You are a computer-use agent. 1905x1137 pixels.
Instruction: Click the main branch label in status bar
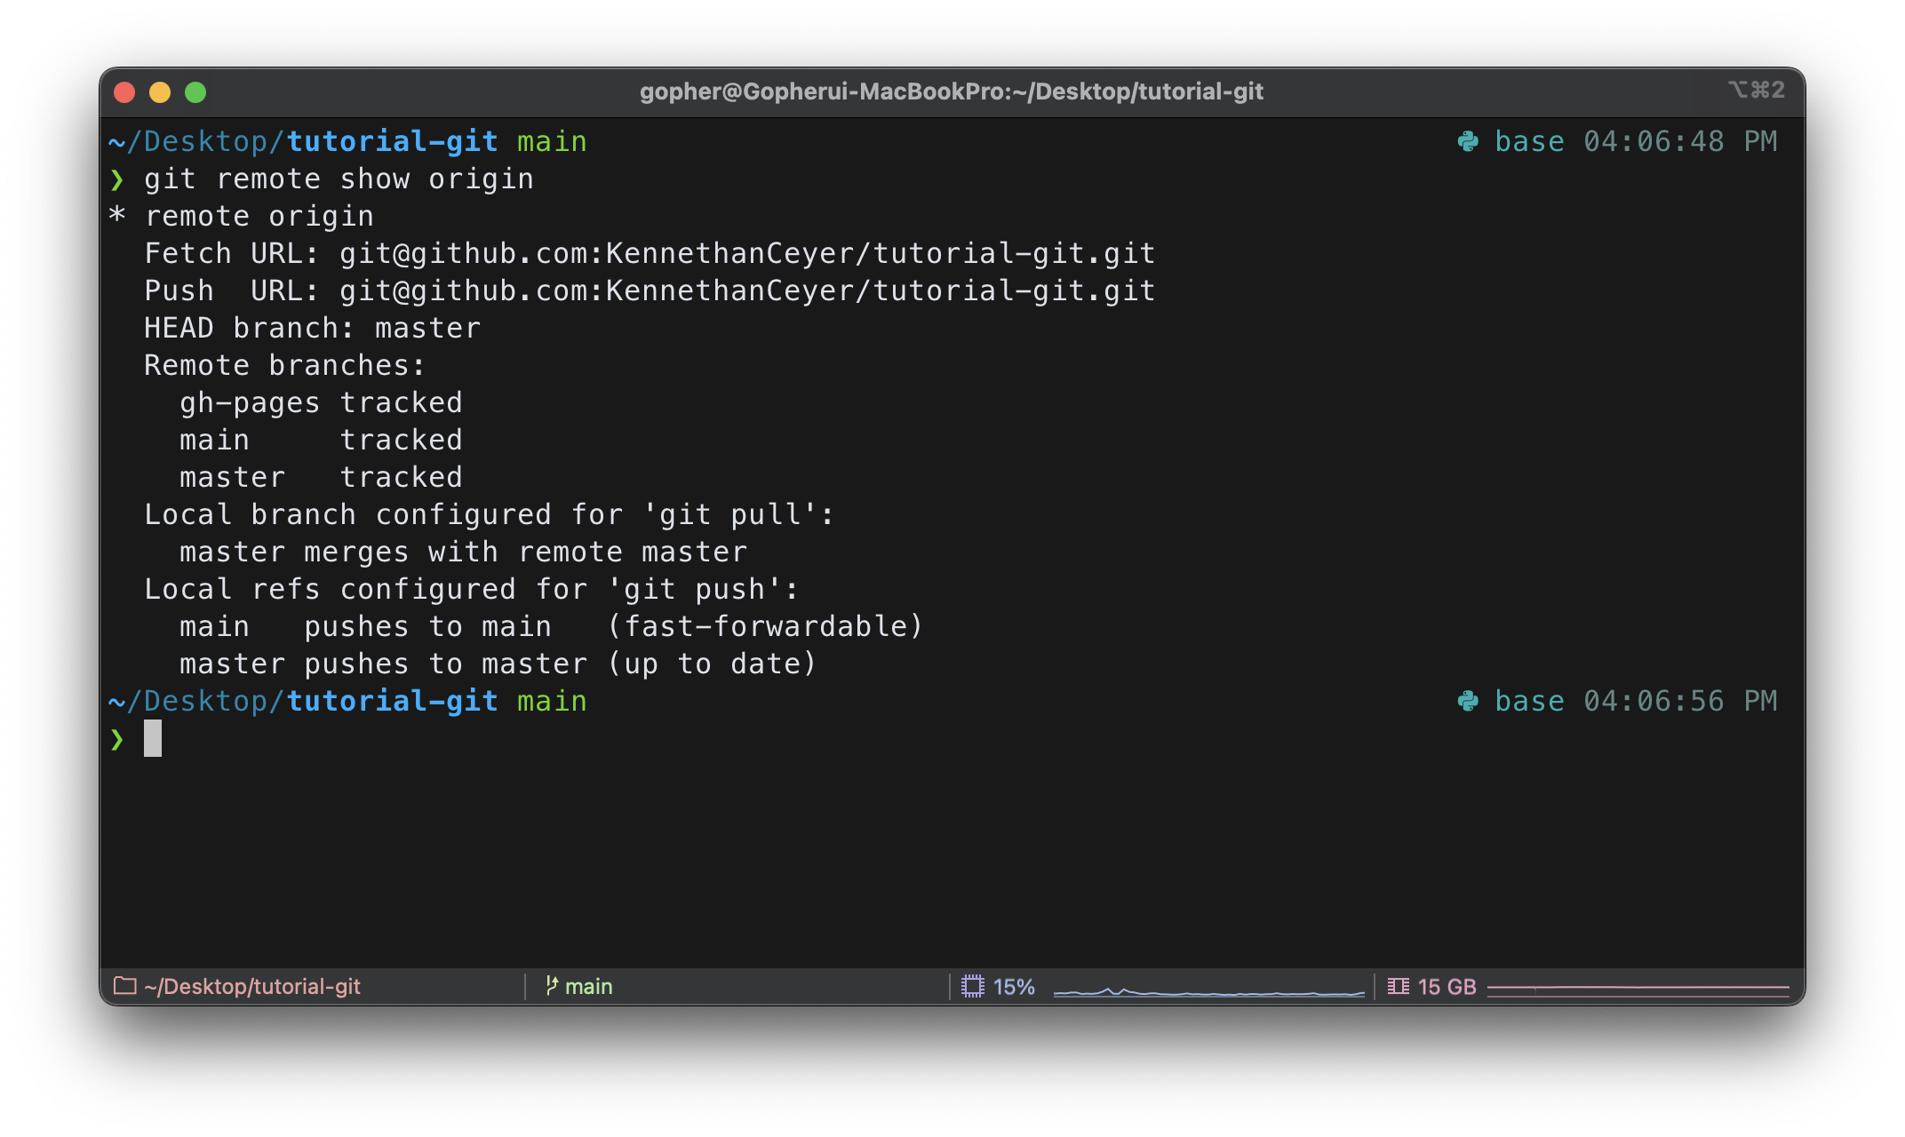tap(588, 986)
